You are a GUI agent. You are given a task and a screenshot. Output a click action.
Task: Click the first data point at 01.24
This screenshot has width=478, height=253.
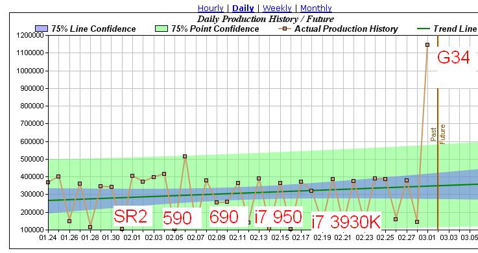coord(48,182)
